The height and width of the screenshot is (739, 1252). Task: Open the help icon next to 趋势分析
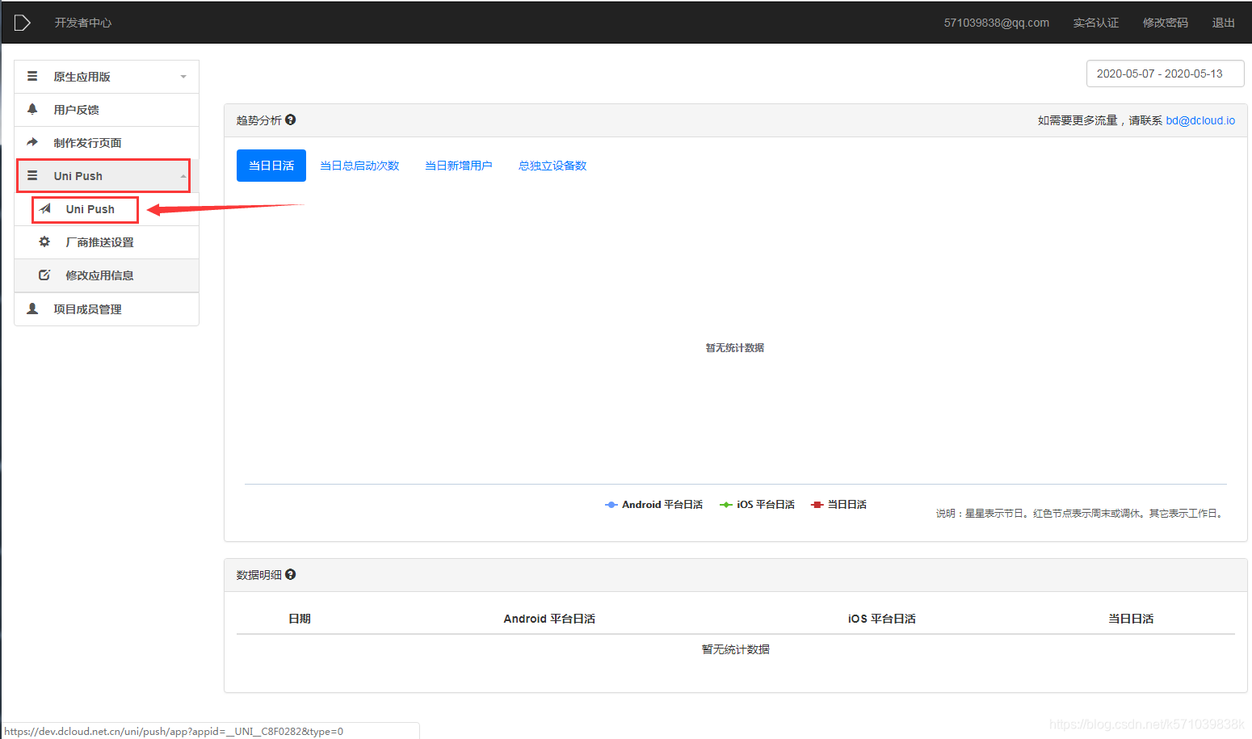pos(290,120)
